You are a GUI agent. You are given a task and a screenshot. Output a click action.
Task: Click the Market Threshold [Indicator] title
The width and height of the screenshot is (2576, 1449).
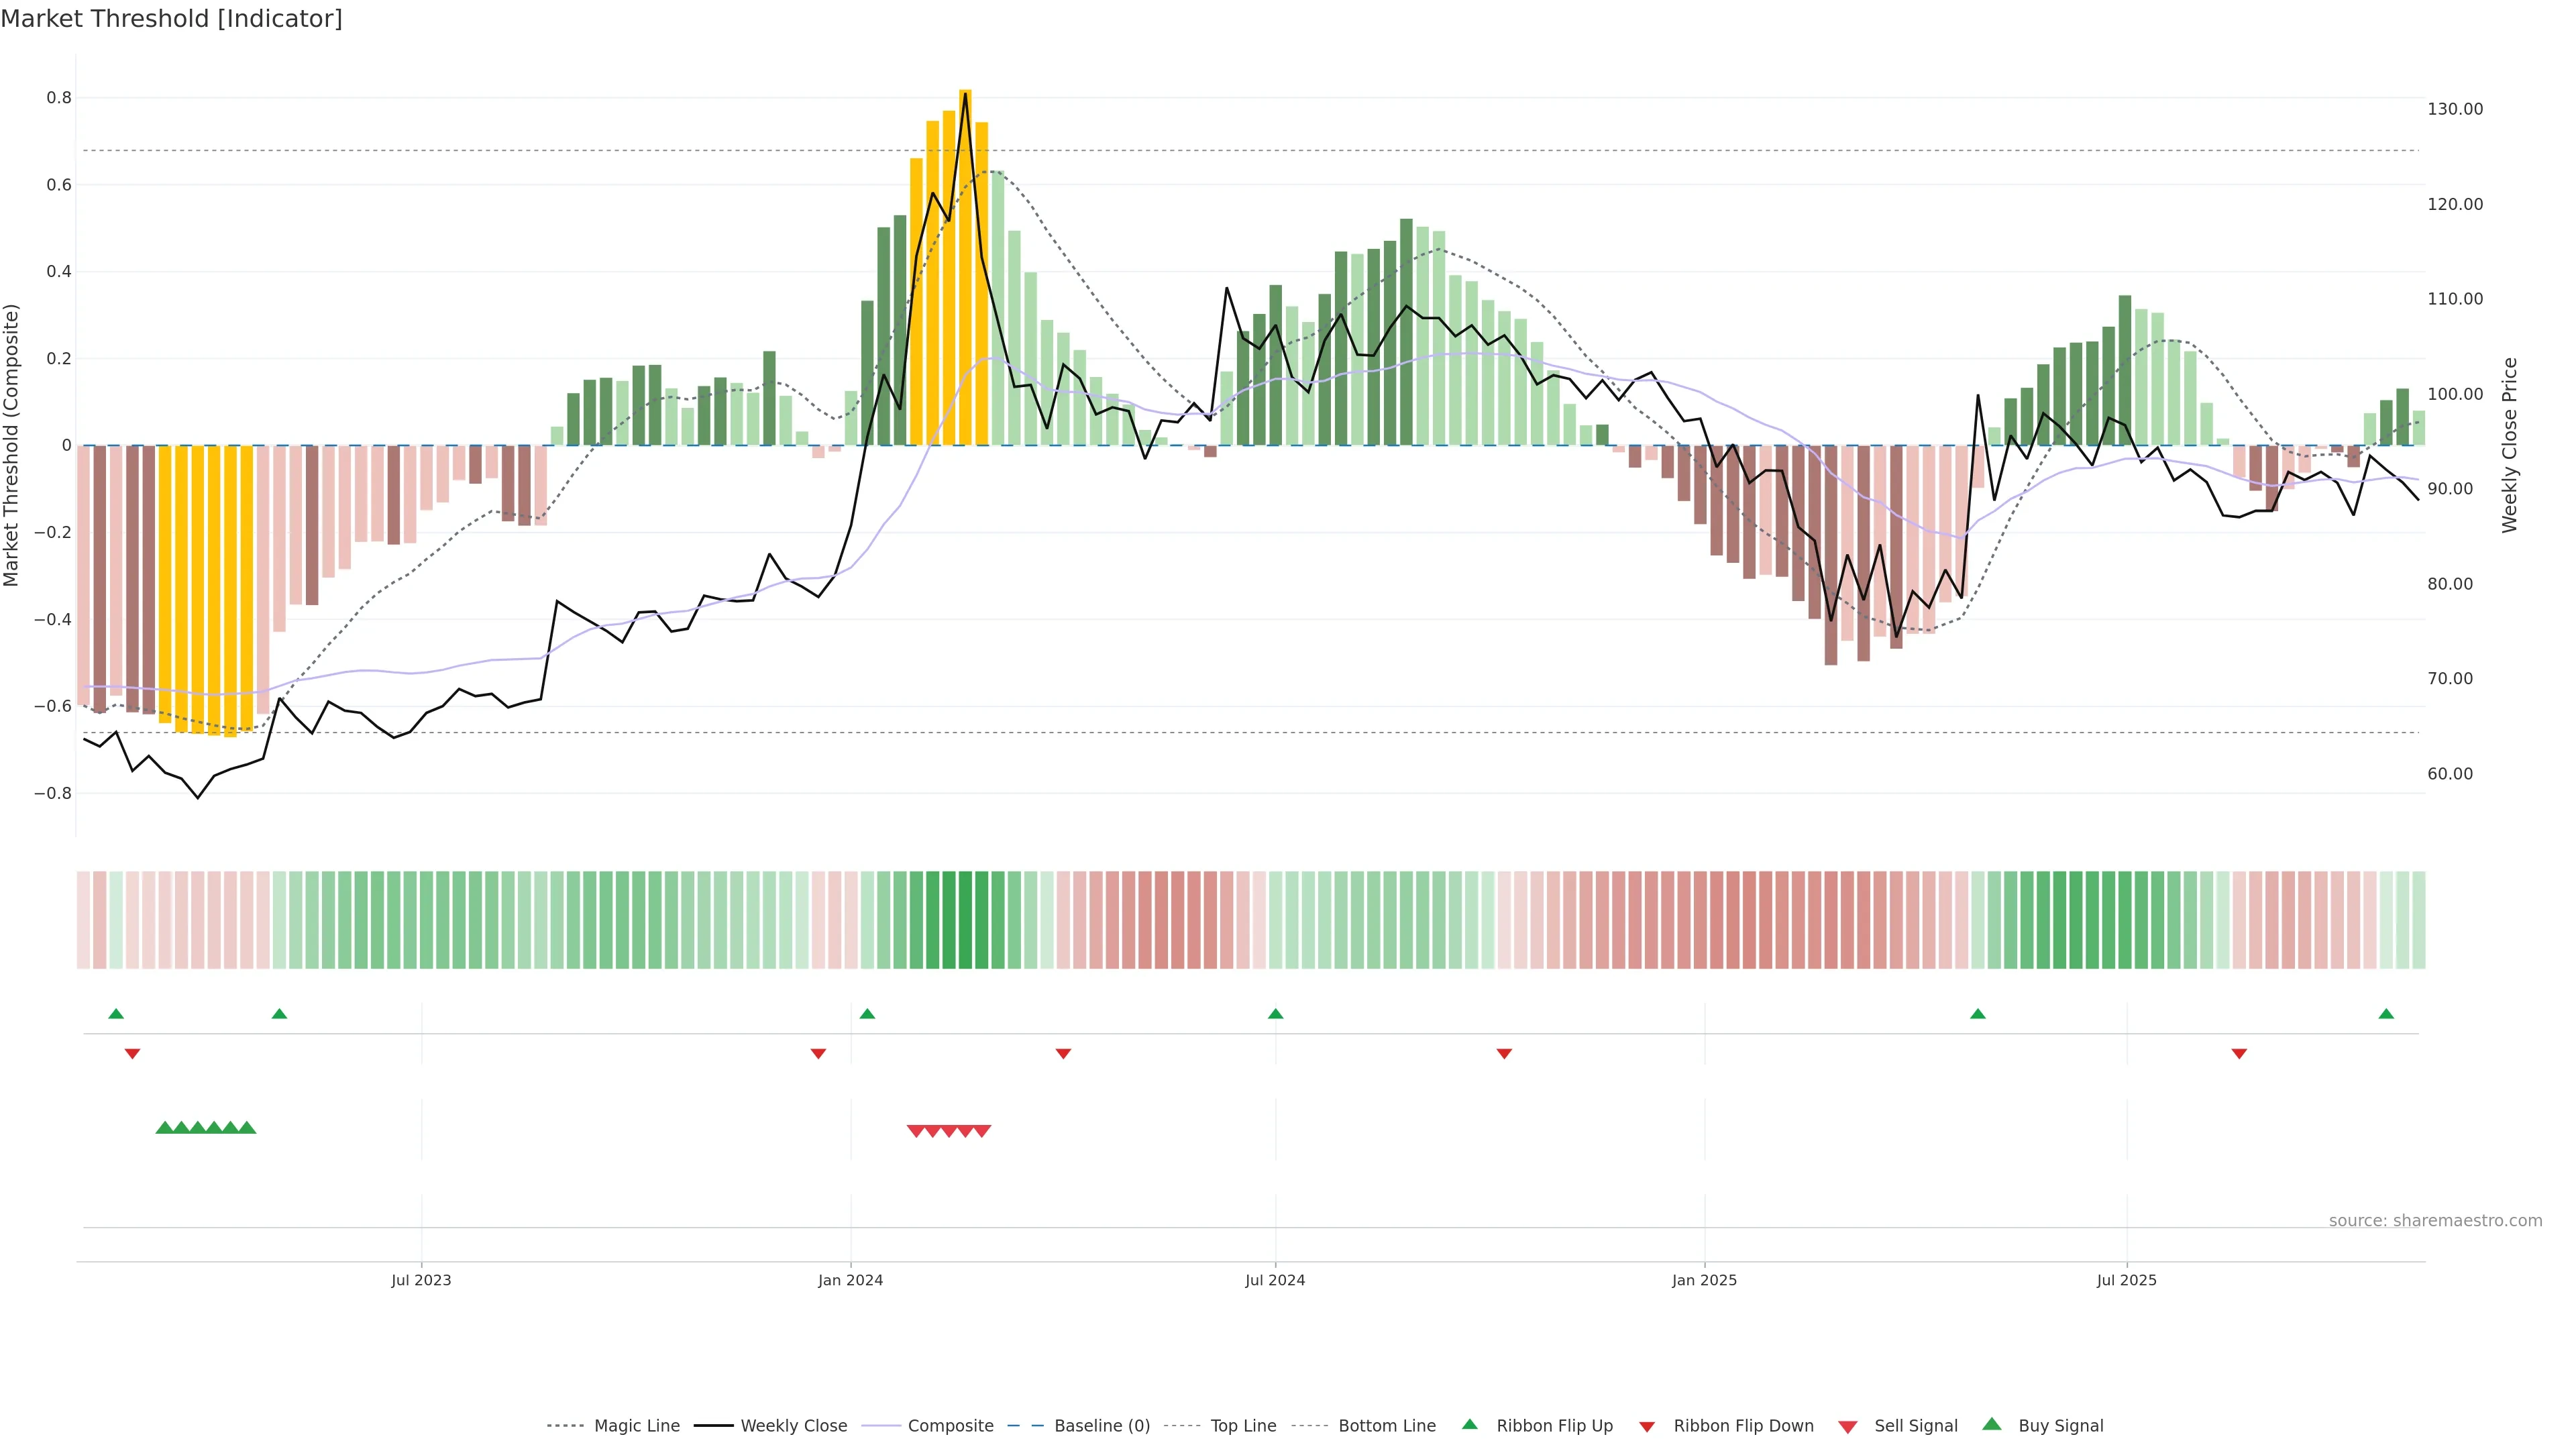(171, 19)
